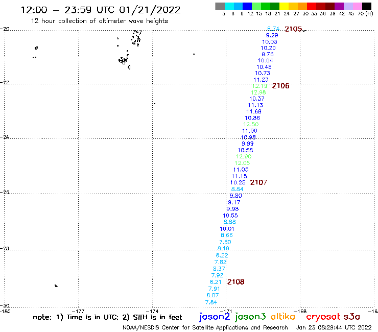Click the 9.17 wave height value

click(x=234, y=202)
